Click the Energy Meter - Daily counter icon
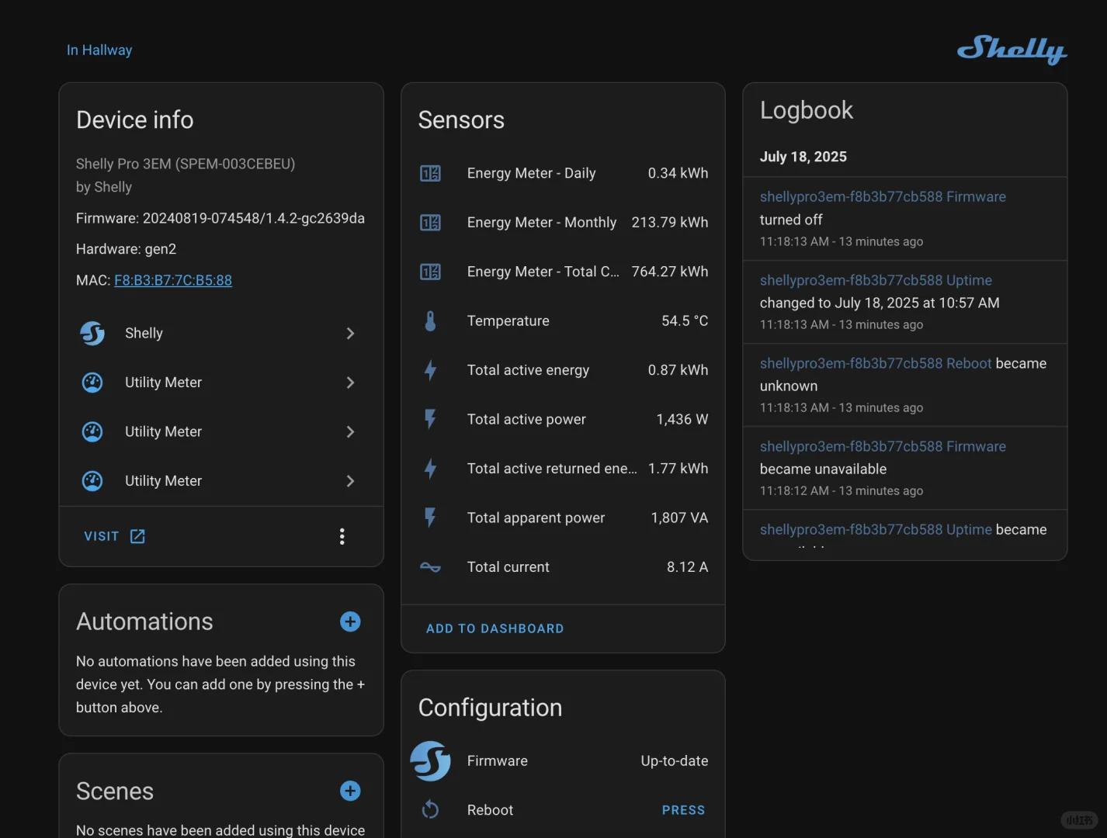This screenshot has width=1107, height=838. coord(430,173)
